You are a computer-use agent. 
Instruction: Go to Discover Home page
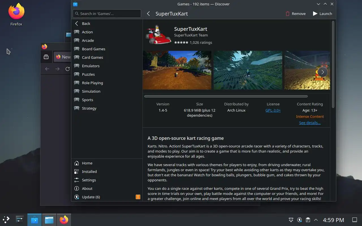pos(107,163)
